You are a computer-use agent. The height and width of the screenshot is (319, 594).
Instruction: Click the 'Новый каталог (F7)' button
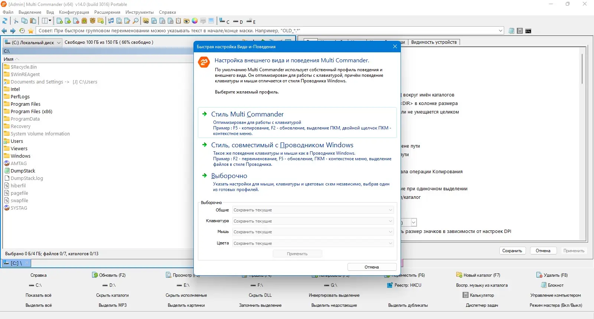478,275
